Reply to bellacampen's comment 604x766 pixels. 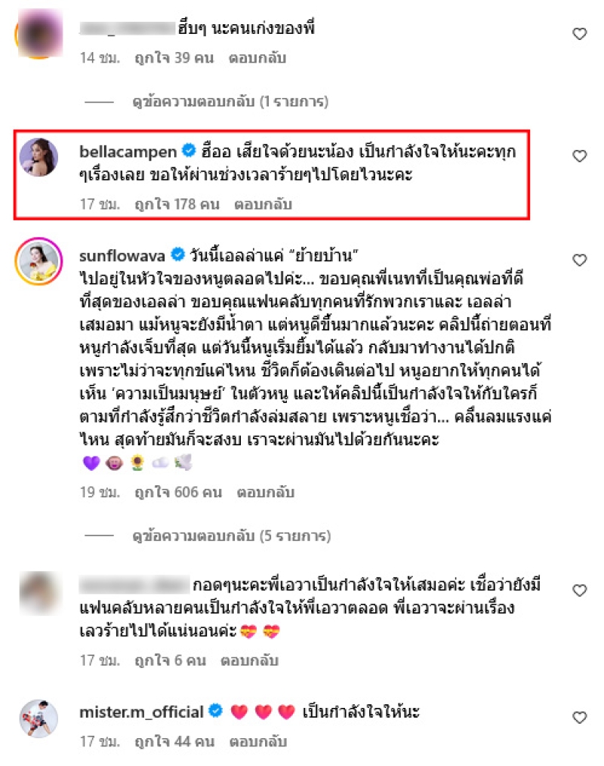click(263, 204)
